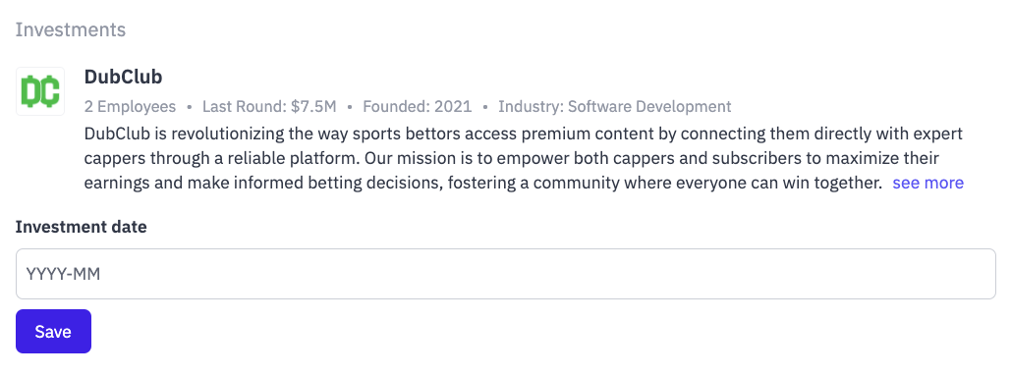Click the green DubClub logo icon
The height and width of the screenshot is (375, 1011).
pos(40,91)
